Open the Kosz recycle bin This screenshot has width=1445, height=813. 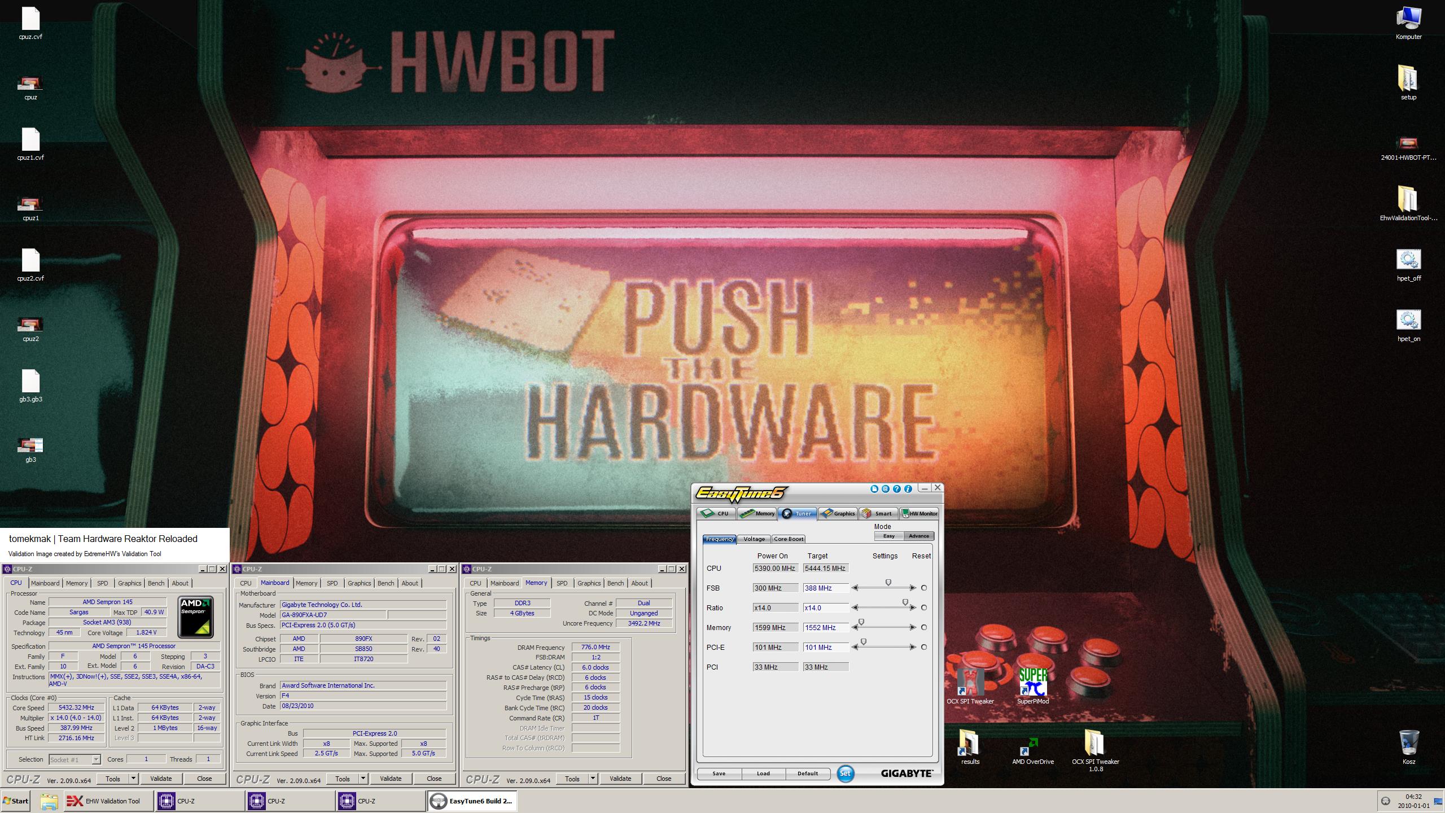[x=1408, y=748]
